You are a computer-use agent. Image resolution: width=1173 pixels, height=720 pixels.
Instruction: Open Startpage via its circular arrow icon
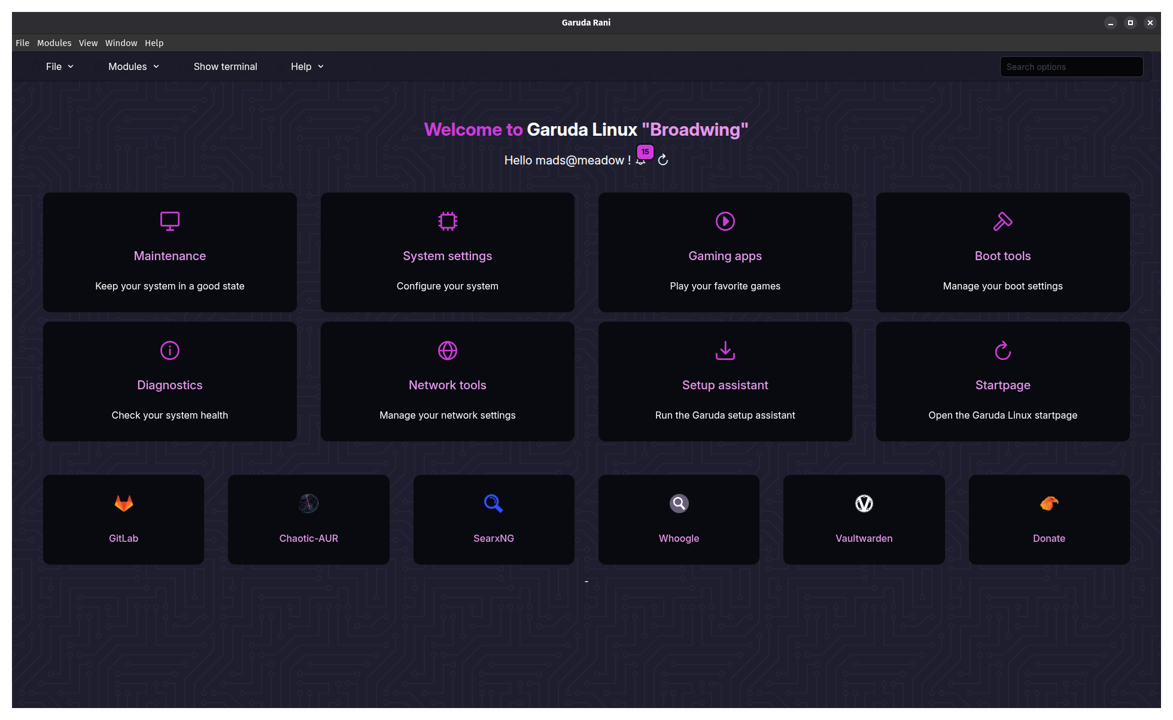click(1003, 350)
